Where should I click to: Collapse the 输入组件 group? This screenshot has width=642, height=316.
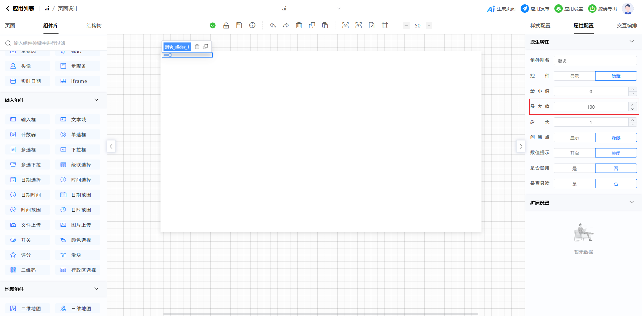tap(96, 100)
